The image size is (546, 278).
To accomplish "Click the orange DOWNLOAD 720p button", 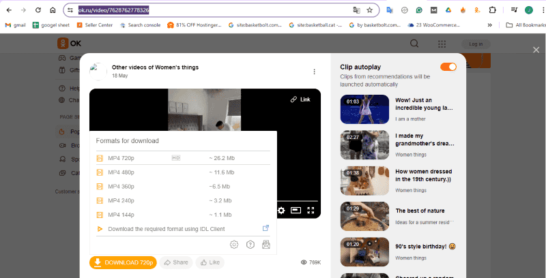I will point(123,262).
